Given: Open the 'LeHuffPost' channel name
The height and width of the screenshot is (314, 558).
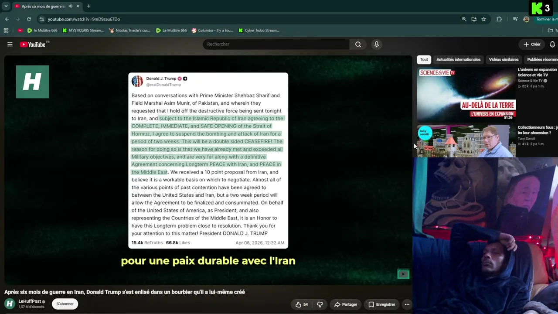Looking at the screenshot, I should tap(30, 301).
